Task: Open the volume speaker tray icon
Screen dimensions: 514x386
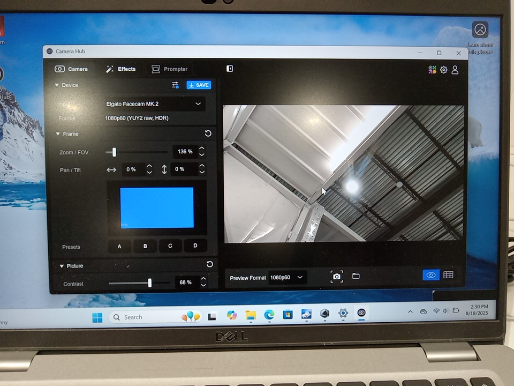Action: 445,311
